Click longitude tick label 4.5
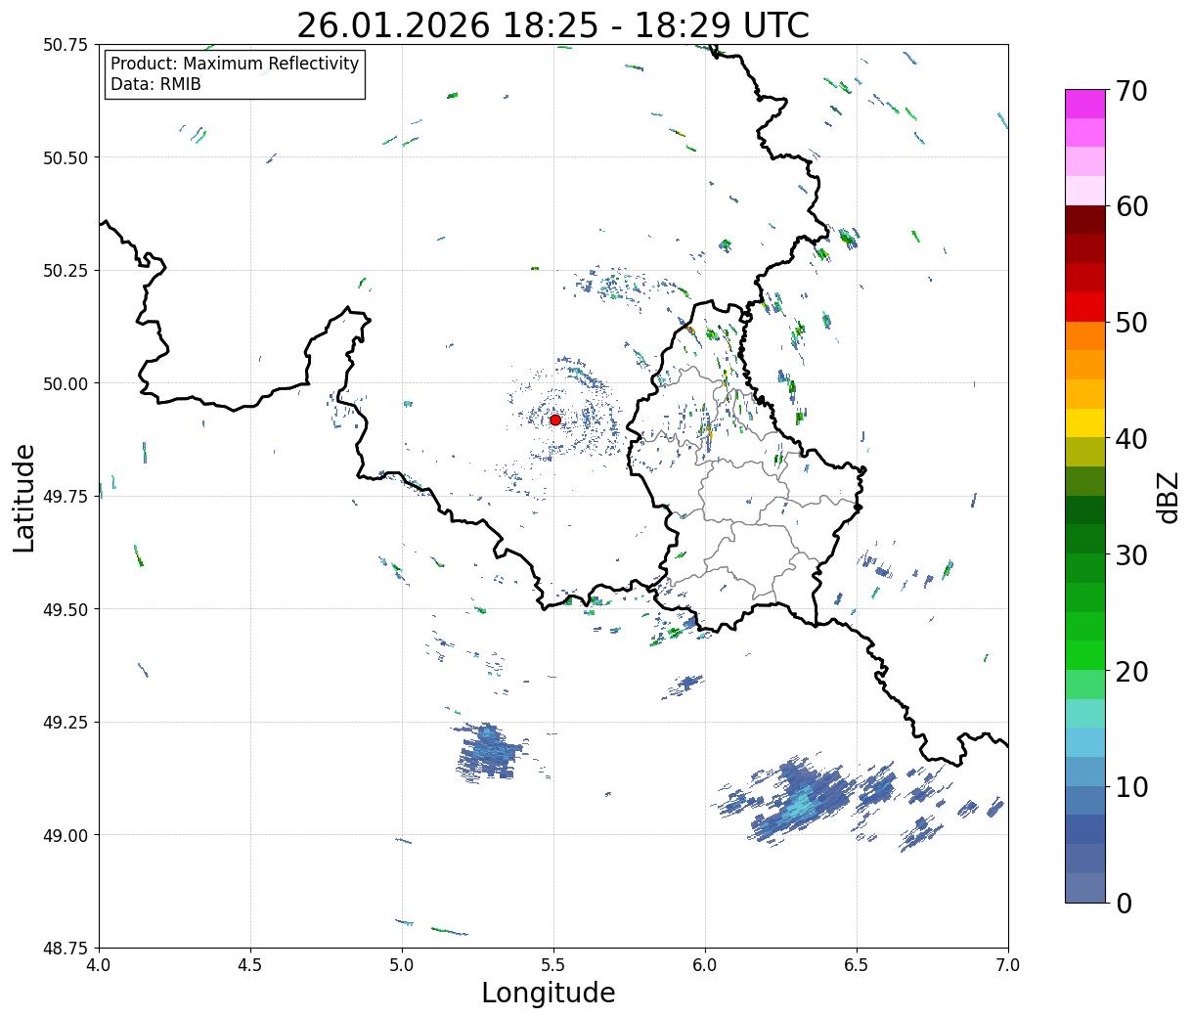The image size is (1192, 1017). point(250,965)
